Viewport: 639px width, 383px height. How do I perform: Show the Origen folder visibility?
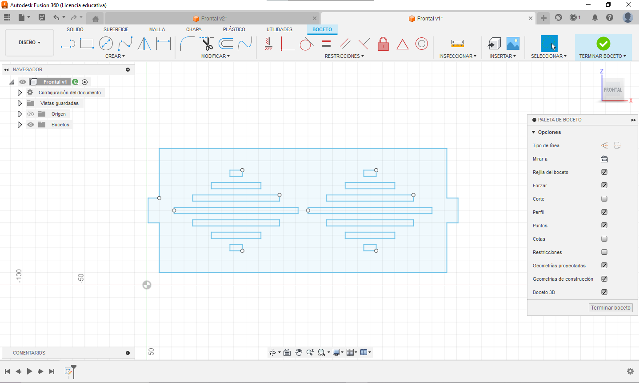[31, 114]
